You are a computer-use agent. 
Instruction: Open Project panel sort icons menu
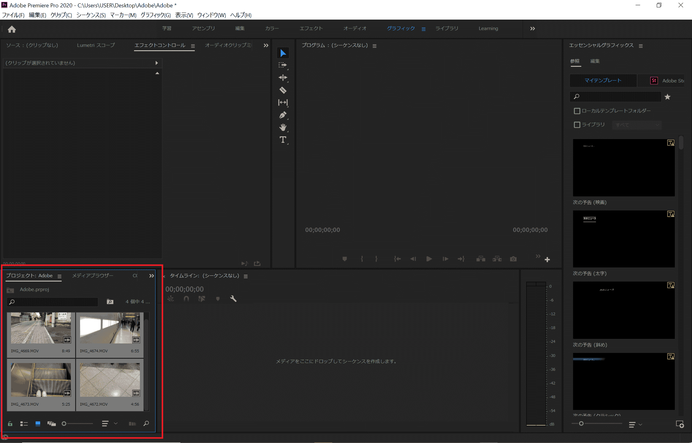tap(110, 424)
